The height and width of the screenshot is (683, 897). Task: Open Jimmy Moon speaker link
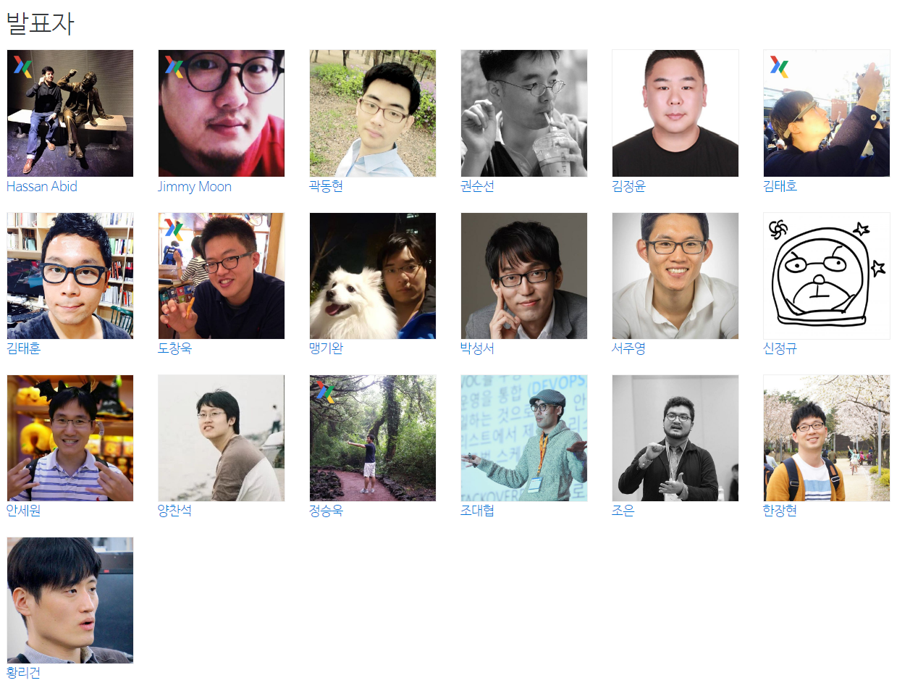195,186
